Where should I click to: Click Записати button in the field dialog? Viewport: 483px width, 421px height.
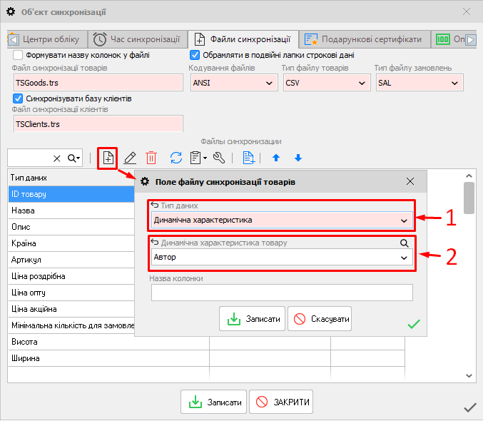(253, 319)
